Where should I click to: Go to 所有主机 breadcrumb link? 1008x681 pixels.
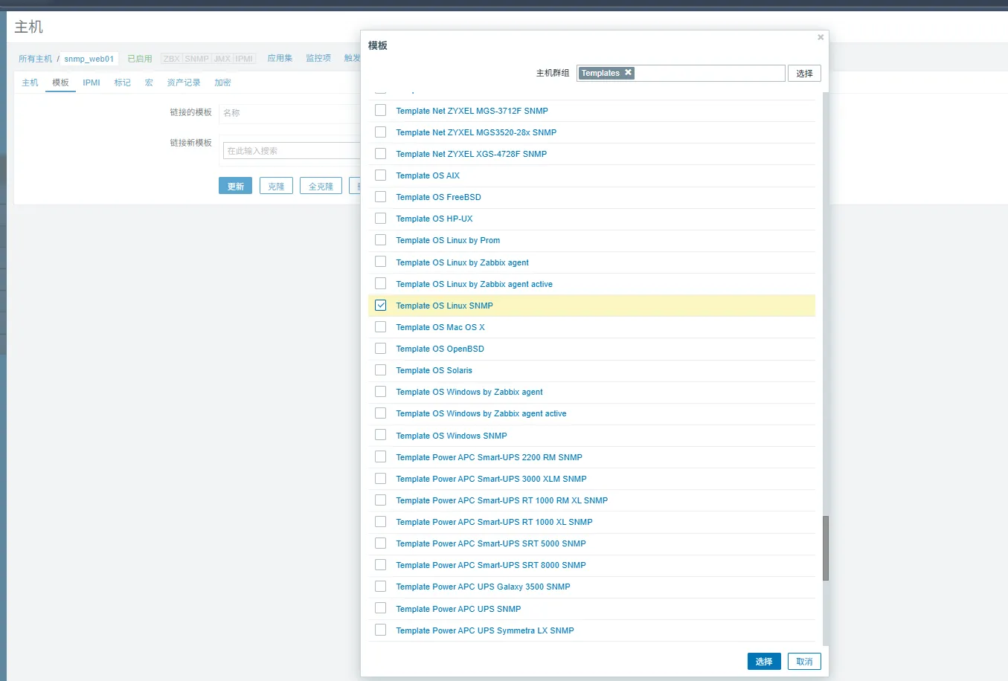click(x=35, y=59)
